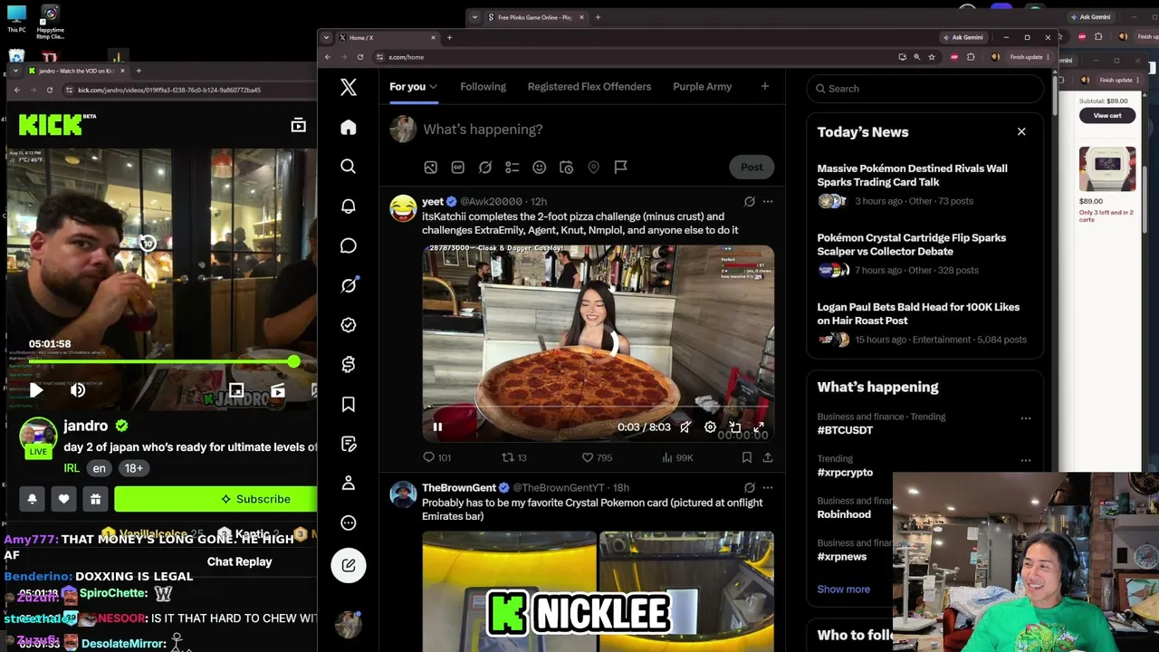Play the jandro Kick VOD
The width and height of the screenshot is (1159, 652).
point(35,390)
